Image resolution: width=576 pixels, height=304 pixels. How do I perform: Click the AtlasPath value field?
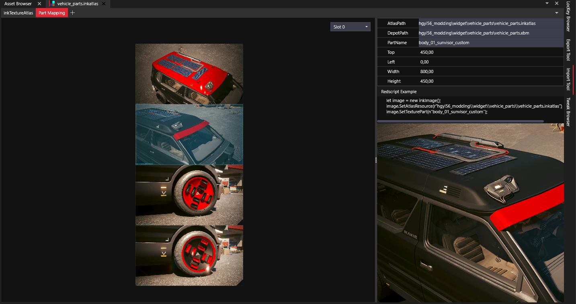(x=490, y=23)
